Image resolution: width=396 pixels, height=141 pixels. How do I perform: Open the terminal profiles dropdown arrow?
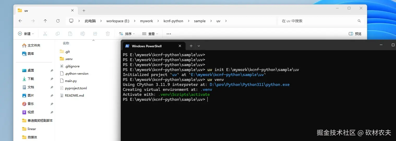pyautogui.click(x=199, y=46)
